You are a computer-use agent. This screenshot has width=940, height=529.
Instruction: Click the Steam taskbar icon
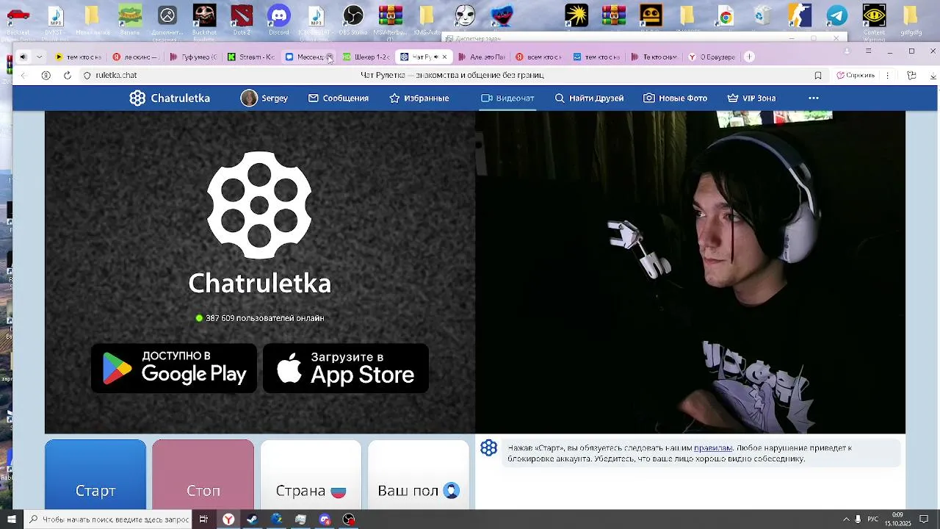252,519
